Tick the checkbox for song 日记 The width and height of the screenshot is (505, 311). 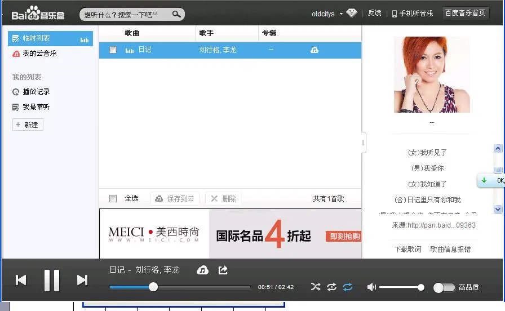pyautogui.click(x=113, y=50)
